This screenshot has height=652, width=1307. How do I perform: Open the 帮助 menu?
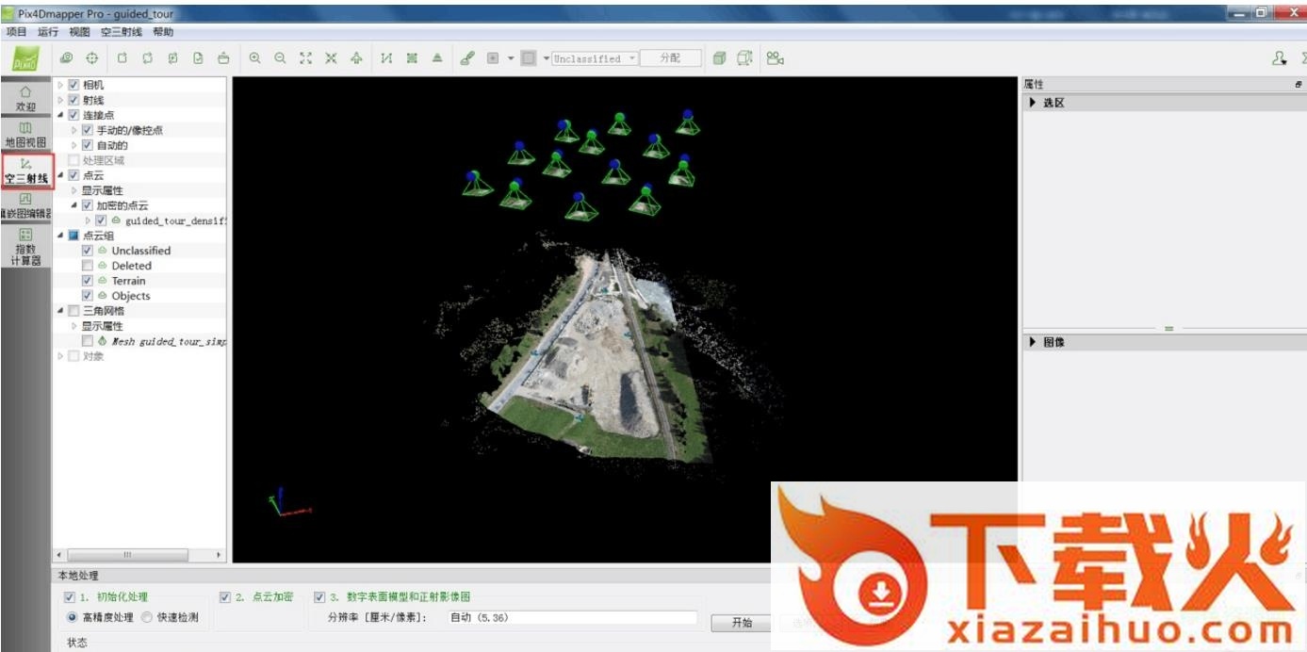(x=163, y=32)
